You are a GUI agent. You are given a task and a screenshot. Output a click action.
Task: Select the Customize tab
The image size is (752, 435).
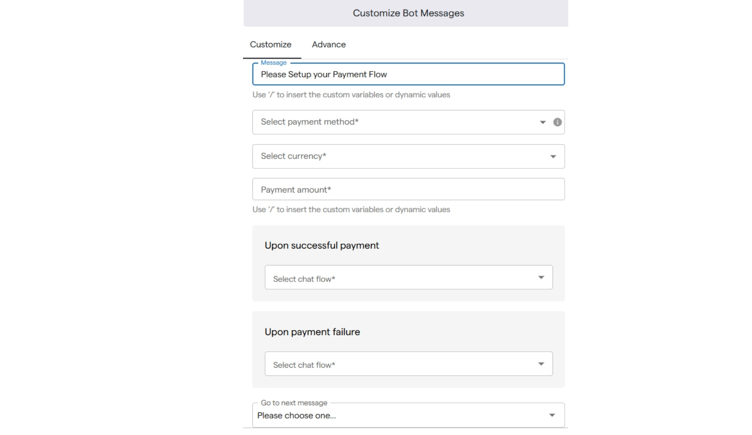click(x=270, y=45)
